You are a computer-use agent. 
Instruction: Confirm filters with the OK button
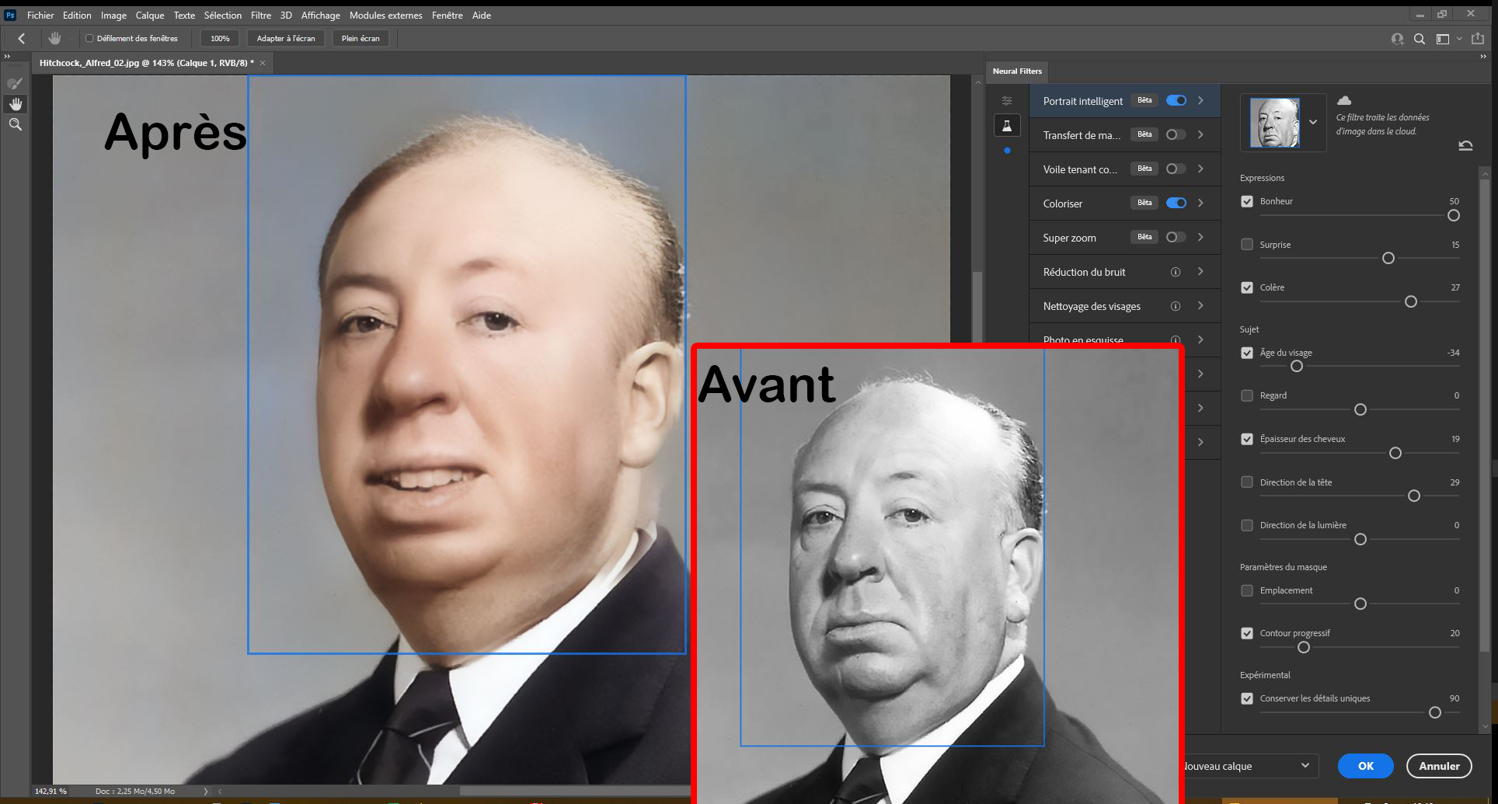point(1365,766)
